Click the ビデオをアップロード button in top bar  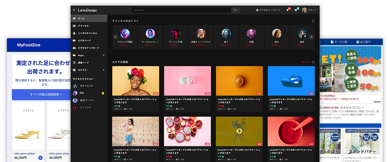pyautogui.click(x=268, y=10)
